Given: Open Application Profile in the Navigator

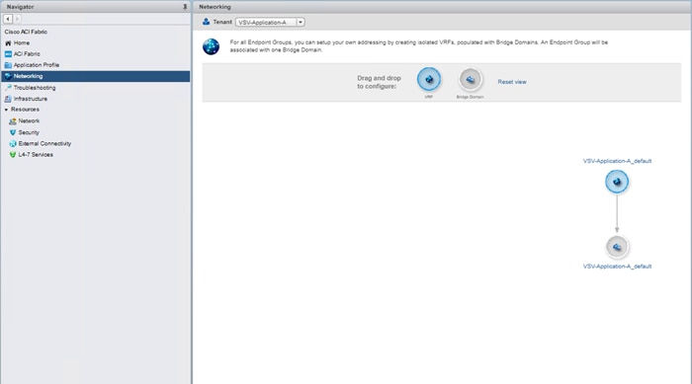Looking at the screenshot, I should tap(37, 65).
